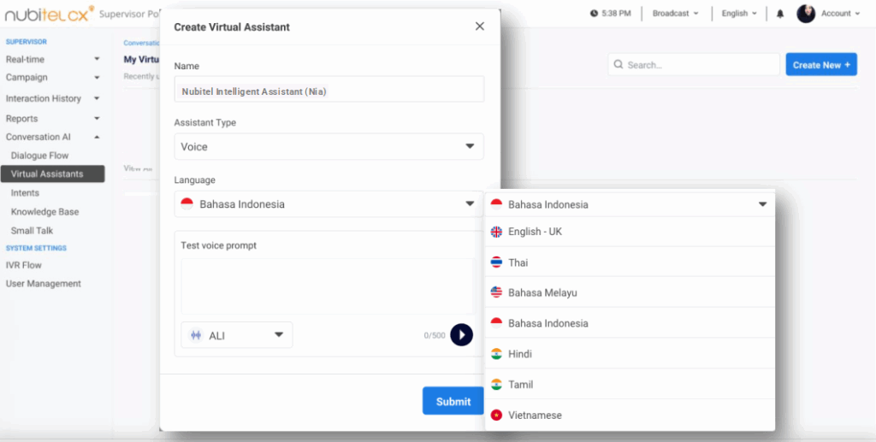Select Bahasa Melayu from language list
The image size is (876, 442).
click(630, 292)
